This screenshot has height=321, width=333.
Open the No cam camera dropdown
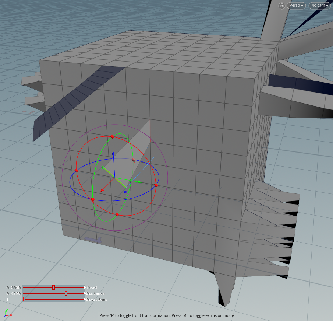click(x=319, y=6)
